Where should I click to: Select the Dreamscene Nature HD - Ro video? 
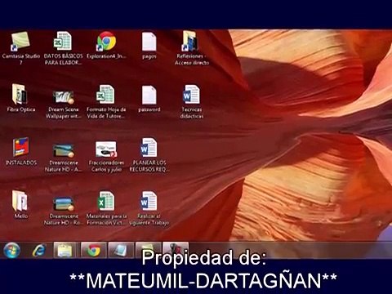[x=64, y=211]
